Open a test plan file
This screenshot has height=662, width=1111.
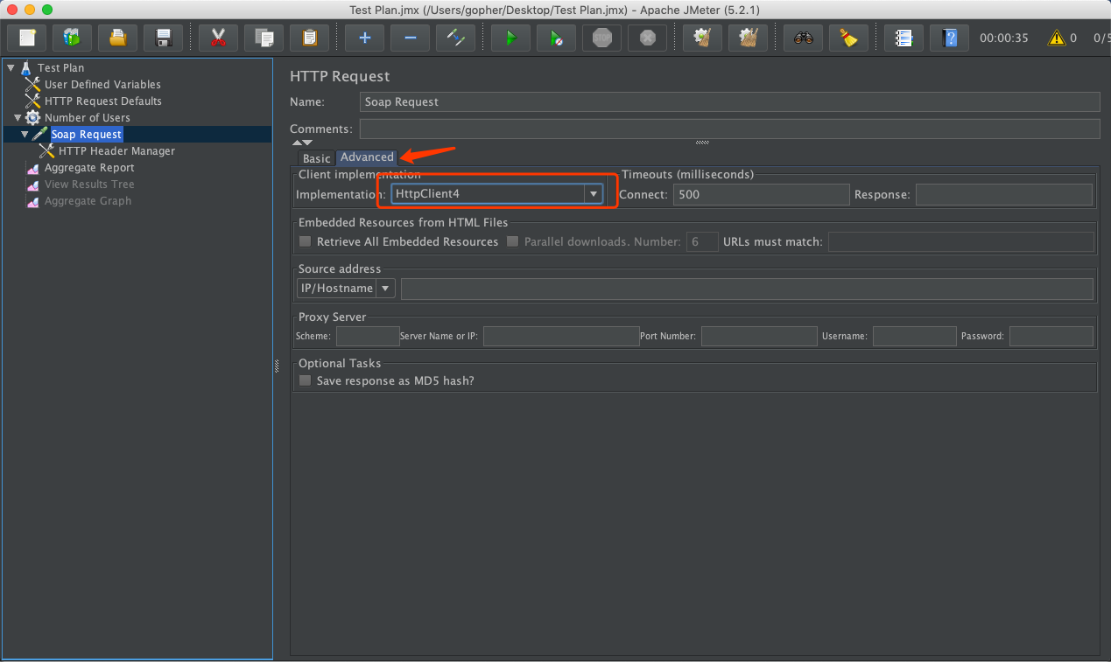[x=117, y=38]
